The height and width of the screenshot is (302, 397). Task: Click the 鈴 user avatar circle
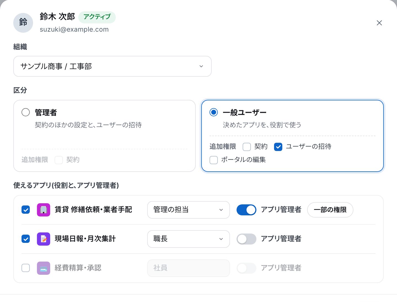point(23,23)
